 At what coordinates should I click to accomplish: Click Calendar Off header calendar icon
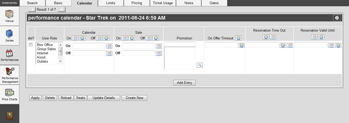point(99,38)
